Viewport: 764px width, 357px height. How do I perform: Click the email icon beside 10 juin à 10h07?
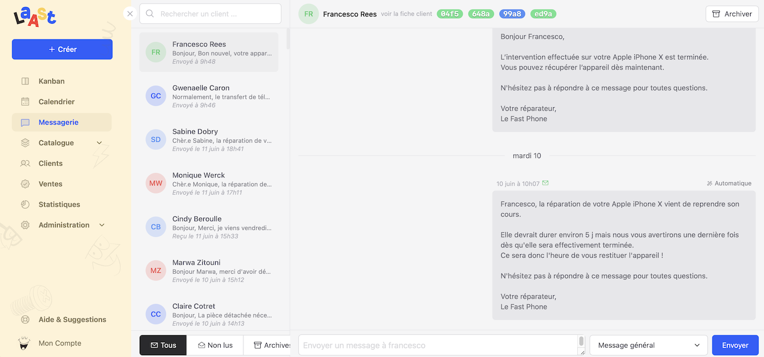pyautogui.click(x=545, y=183)
